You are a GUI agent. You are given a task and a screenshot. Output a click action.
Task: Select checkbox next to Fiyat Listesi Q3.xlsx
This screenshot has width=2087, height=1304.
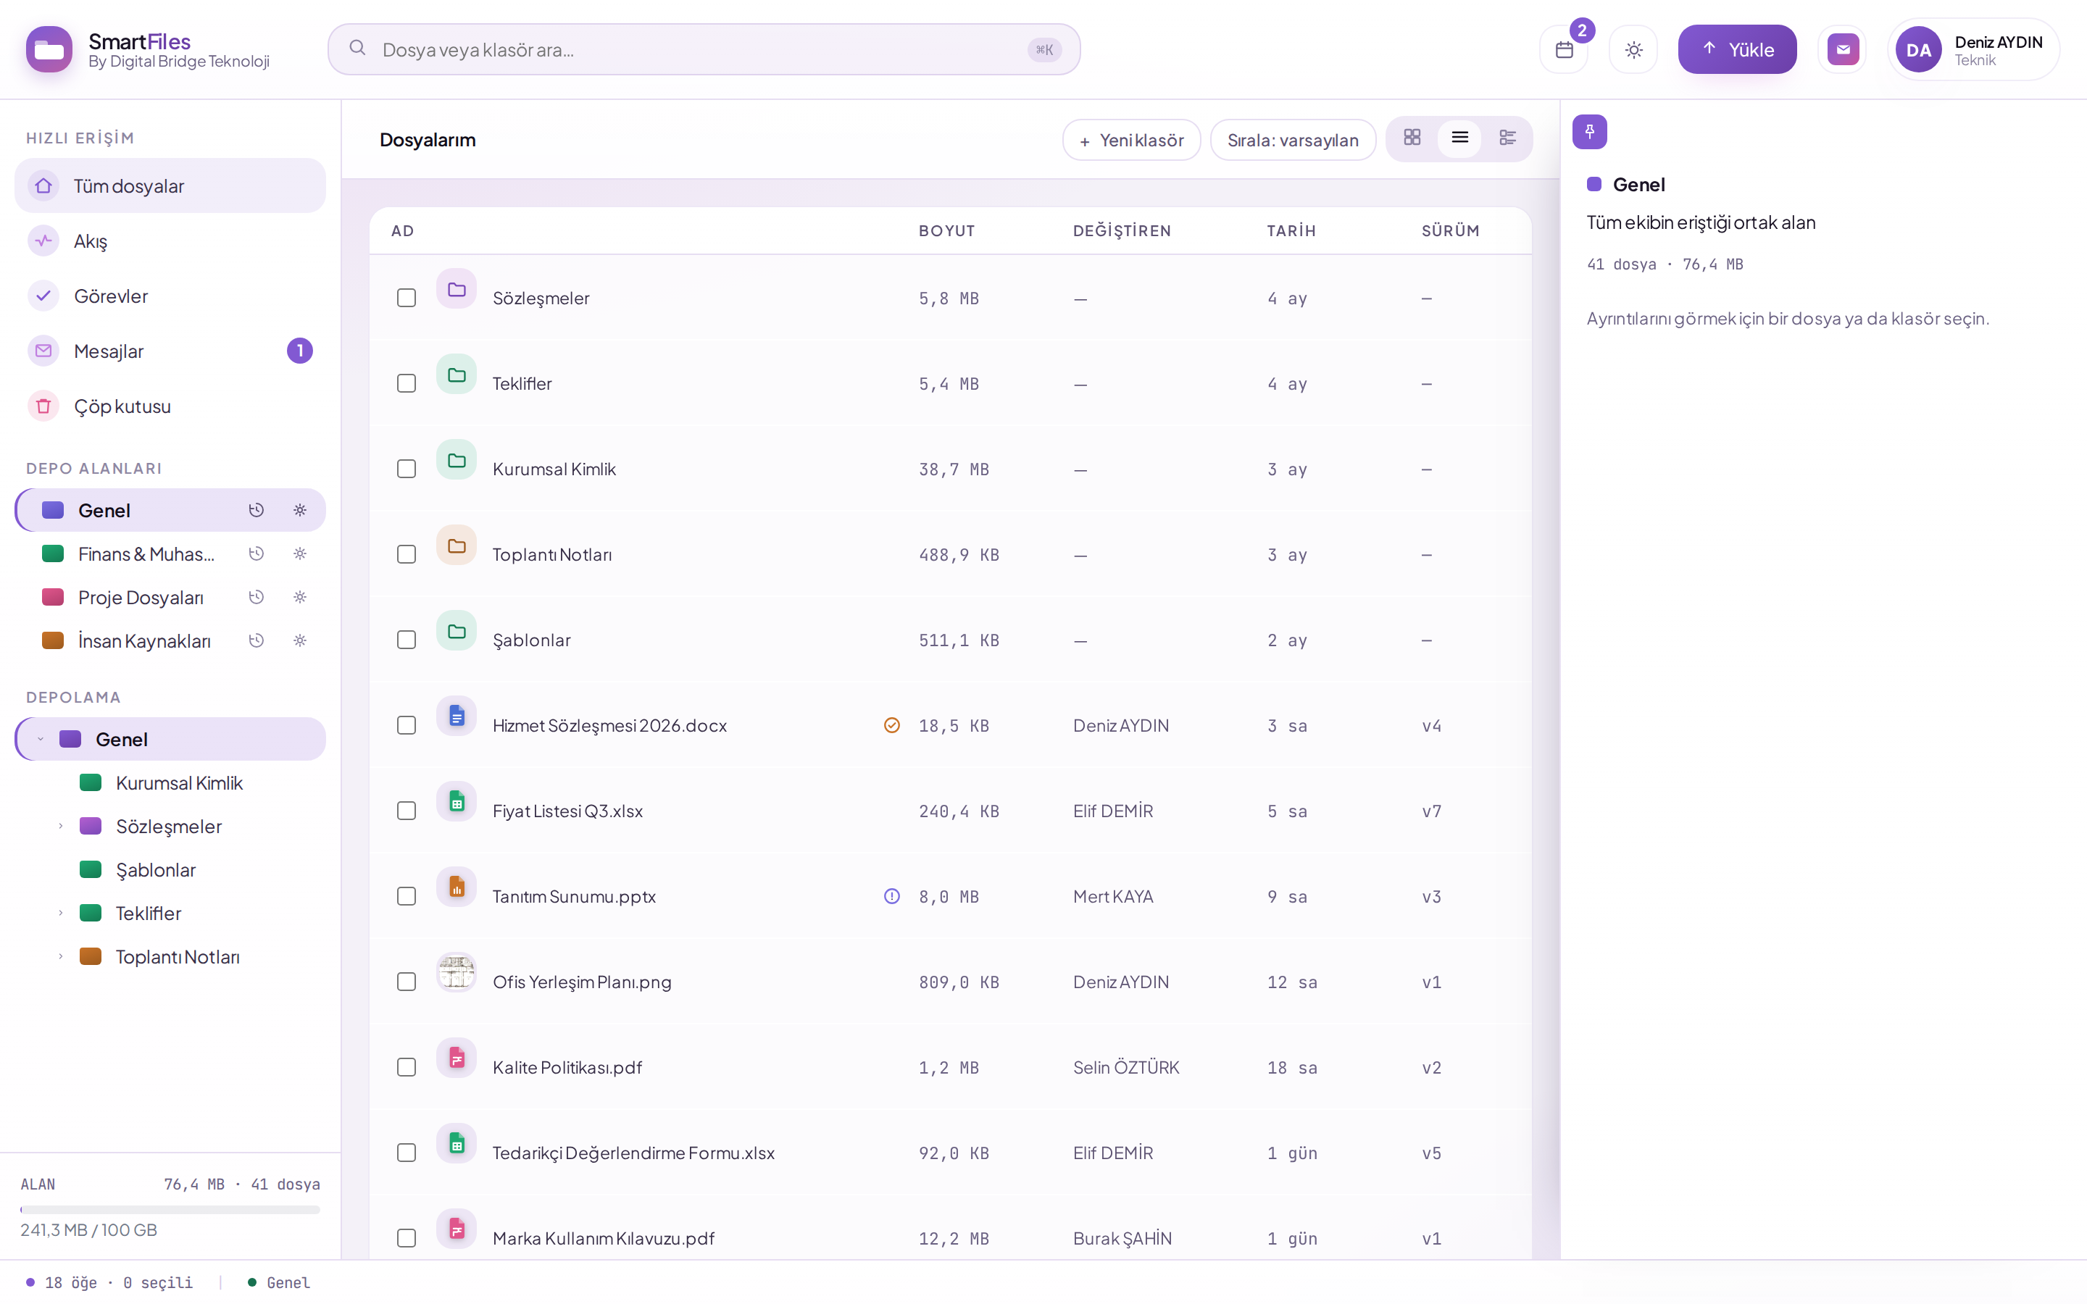pos(407,811)
